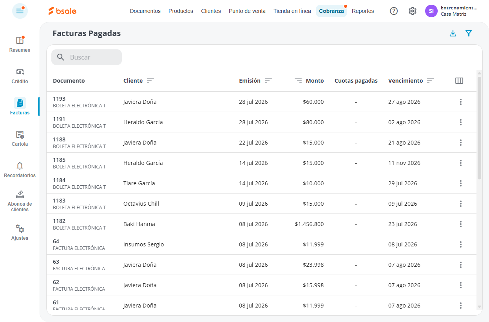Screen dimensions: 489x322
Task: Sort by Vencimiento column icon
Action: click(431, 81)
